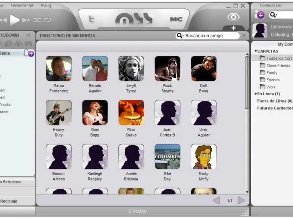Select the Work folder
This screenshot has height=219, width=293.
point(268,87)
